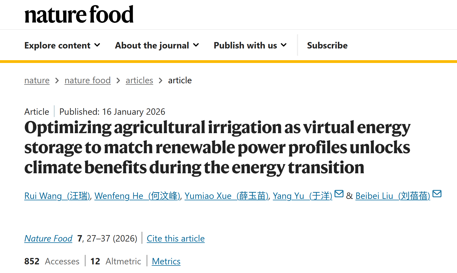This screenshot has height=273, width=457.
Task: Click email envelope icon beside Yang Yu
Action: 339,194
